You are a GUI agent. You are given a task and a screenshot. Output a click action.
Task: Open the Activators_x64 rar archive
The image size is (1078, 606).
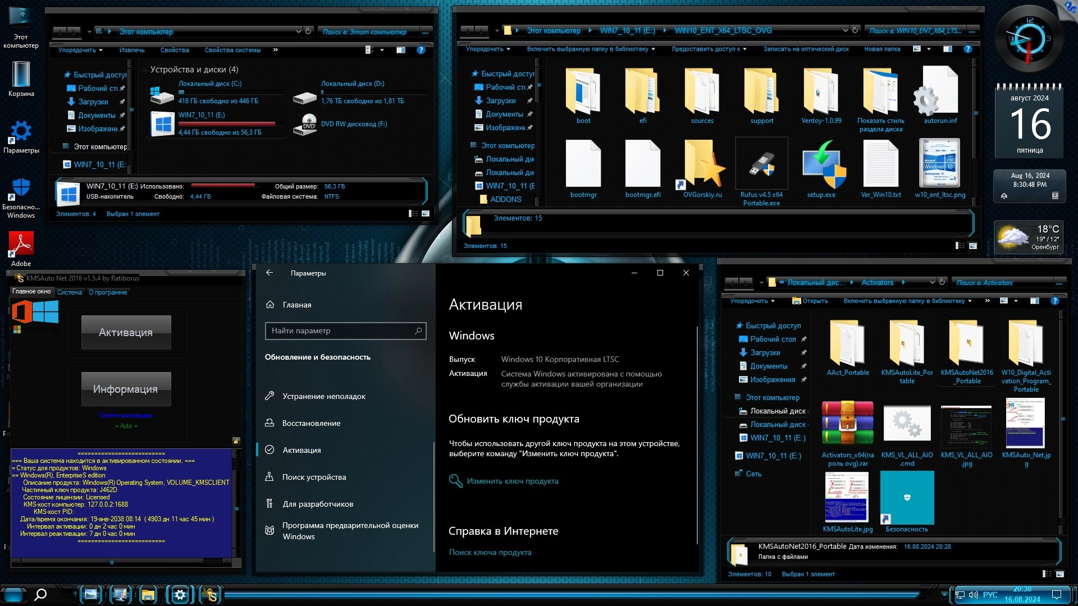tap(847, 424)
